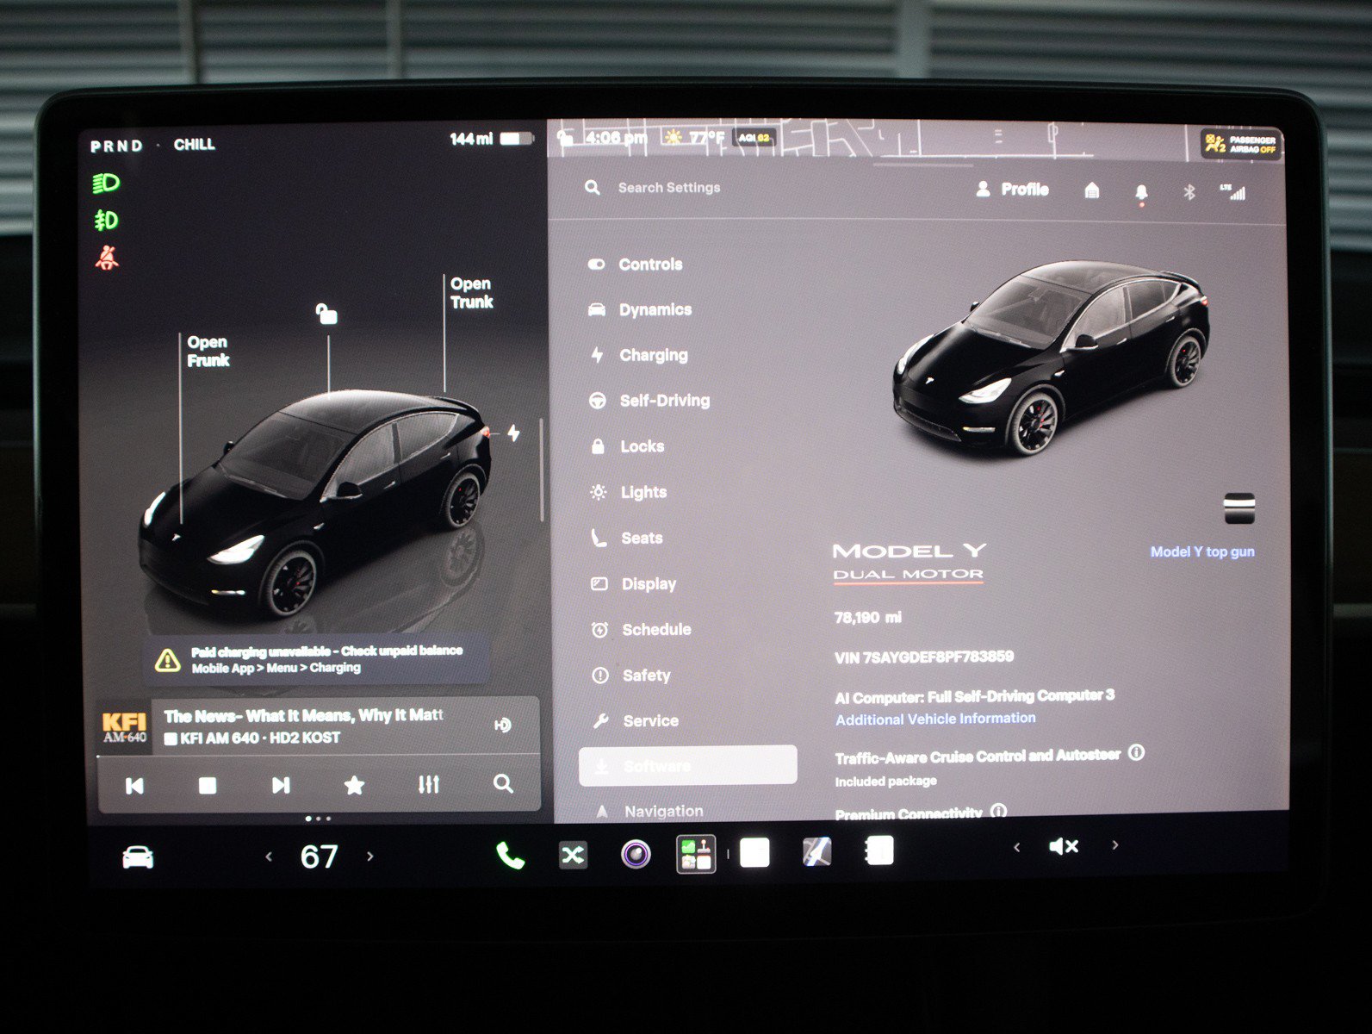Open the Service settings menu
Viewport: 1372px width, 1034px height.
click(636, 721)
